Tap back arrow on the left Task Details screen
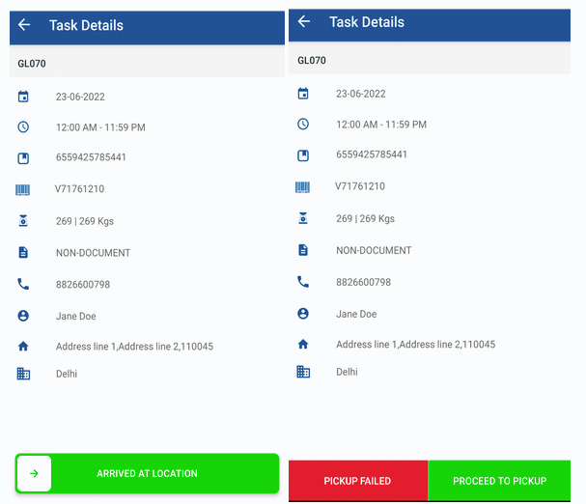586x504 pixels. 24,25
